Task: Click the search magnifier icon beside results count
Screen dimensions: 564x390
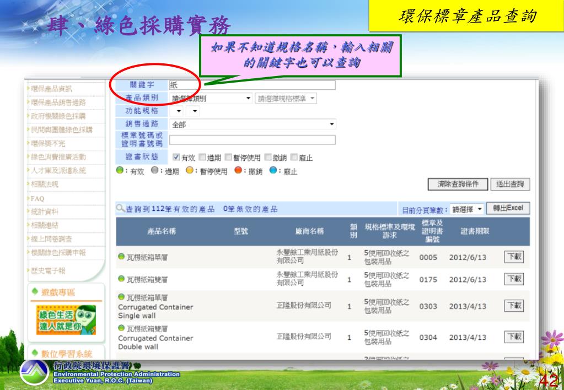Action: [120, 208]
